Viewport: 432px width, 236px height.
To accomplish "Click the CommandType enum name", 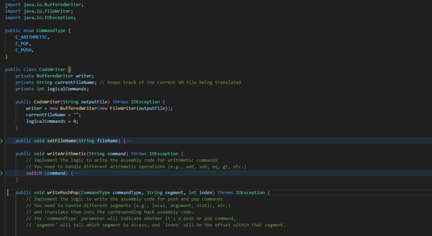I will (x=51, y=30).
